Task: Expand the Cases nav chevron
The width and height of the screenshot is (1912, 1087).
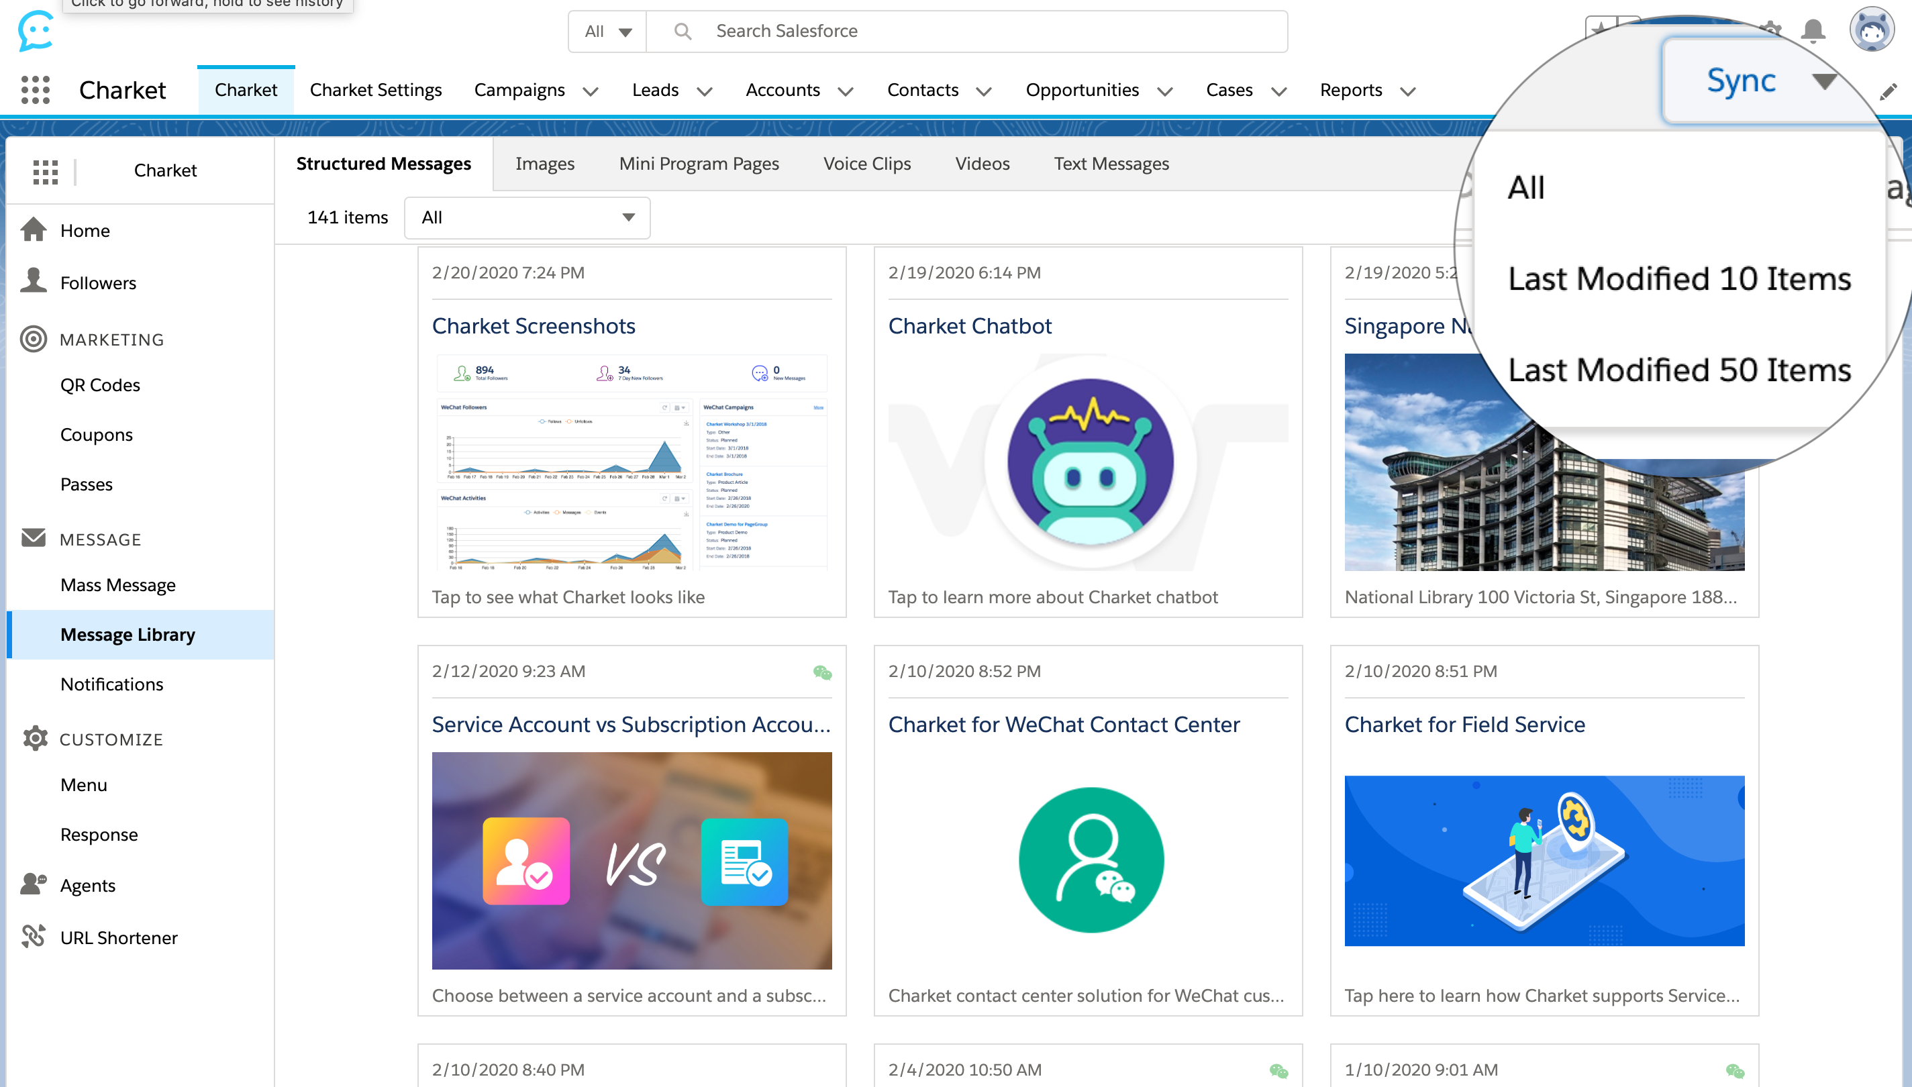Action: (1279, 92)
